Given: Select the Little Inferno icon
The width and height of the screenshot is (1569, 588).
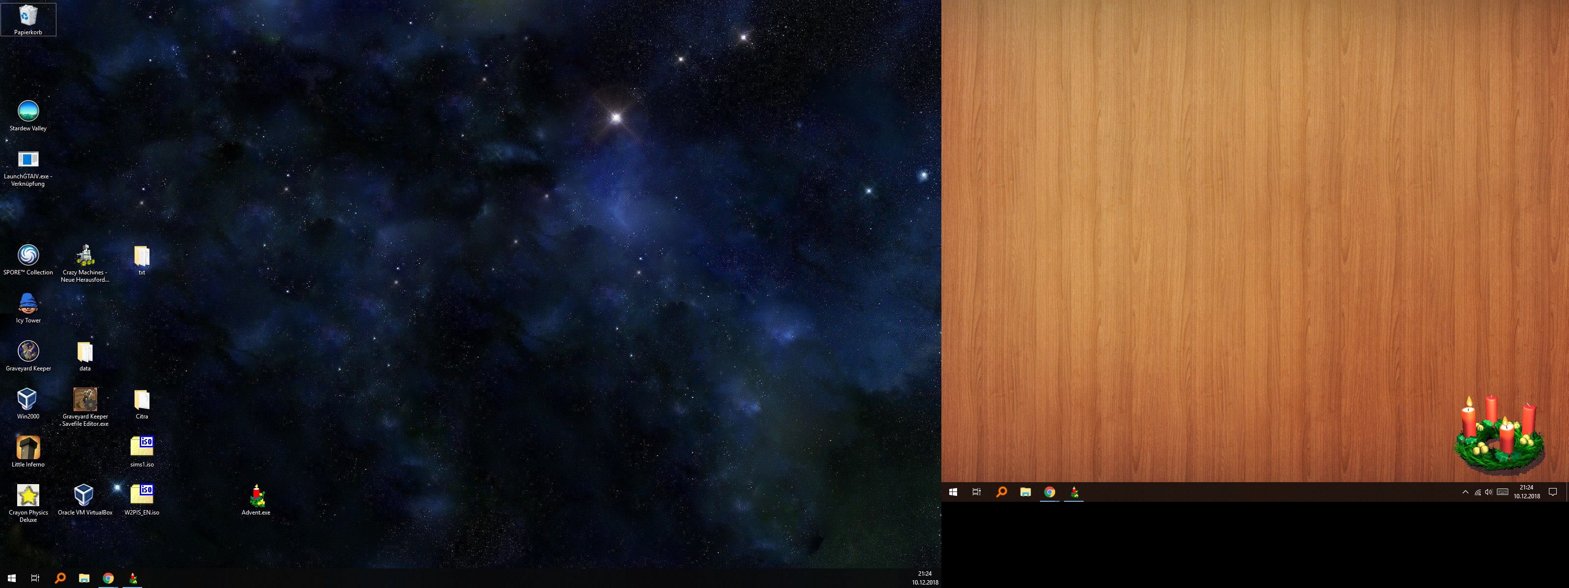Looking at the screenshot, I should [28, 448].
